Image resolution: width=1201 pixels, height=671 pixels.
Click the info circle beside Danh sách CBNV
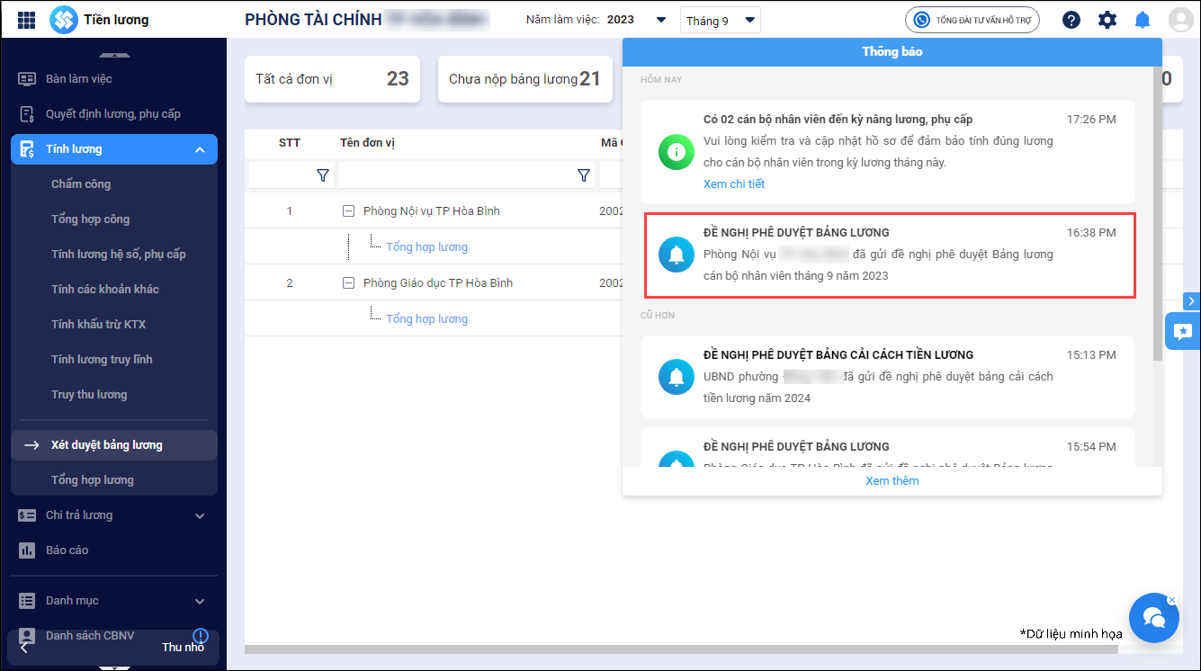coord(201,636)
